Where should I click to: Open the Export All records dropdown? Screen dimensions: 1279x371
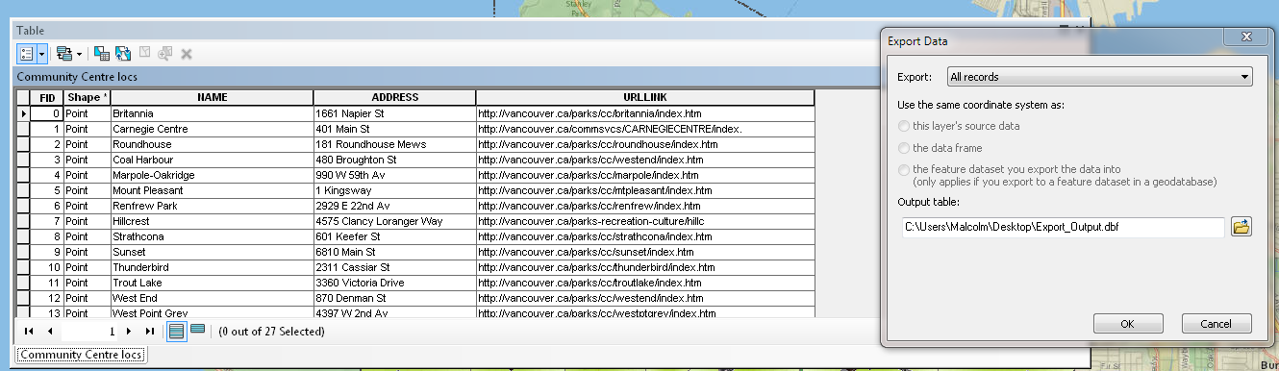point(1099,77)
